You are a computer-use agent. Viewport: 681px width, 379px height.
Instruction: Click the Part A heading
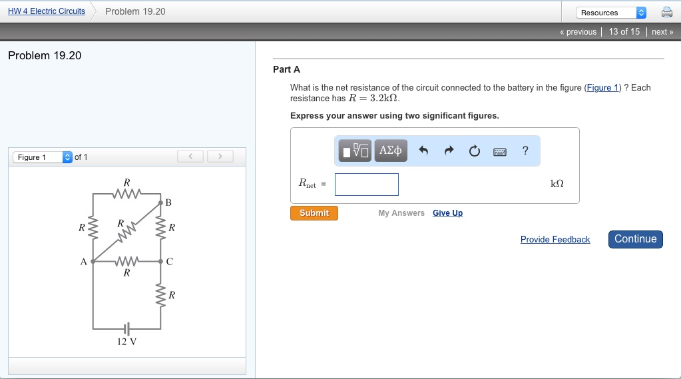click(x=287, y=69)
